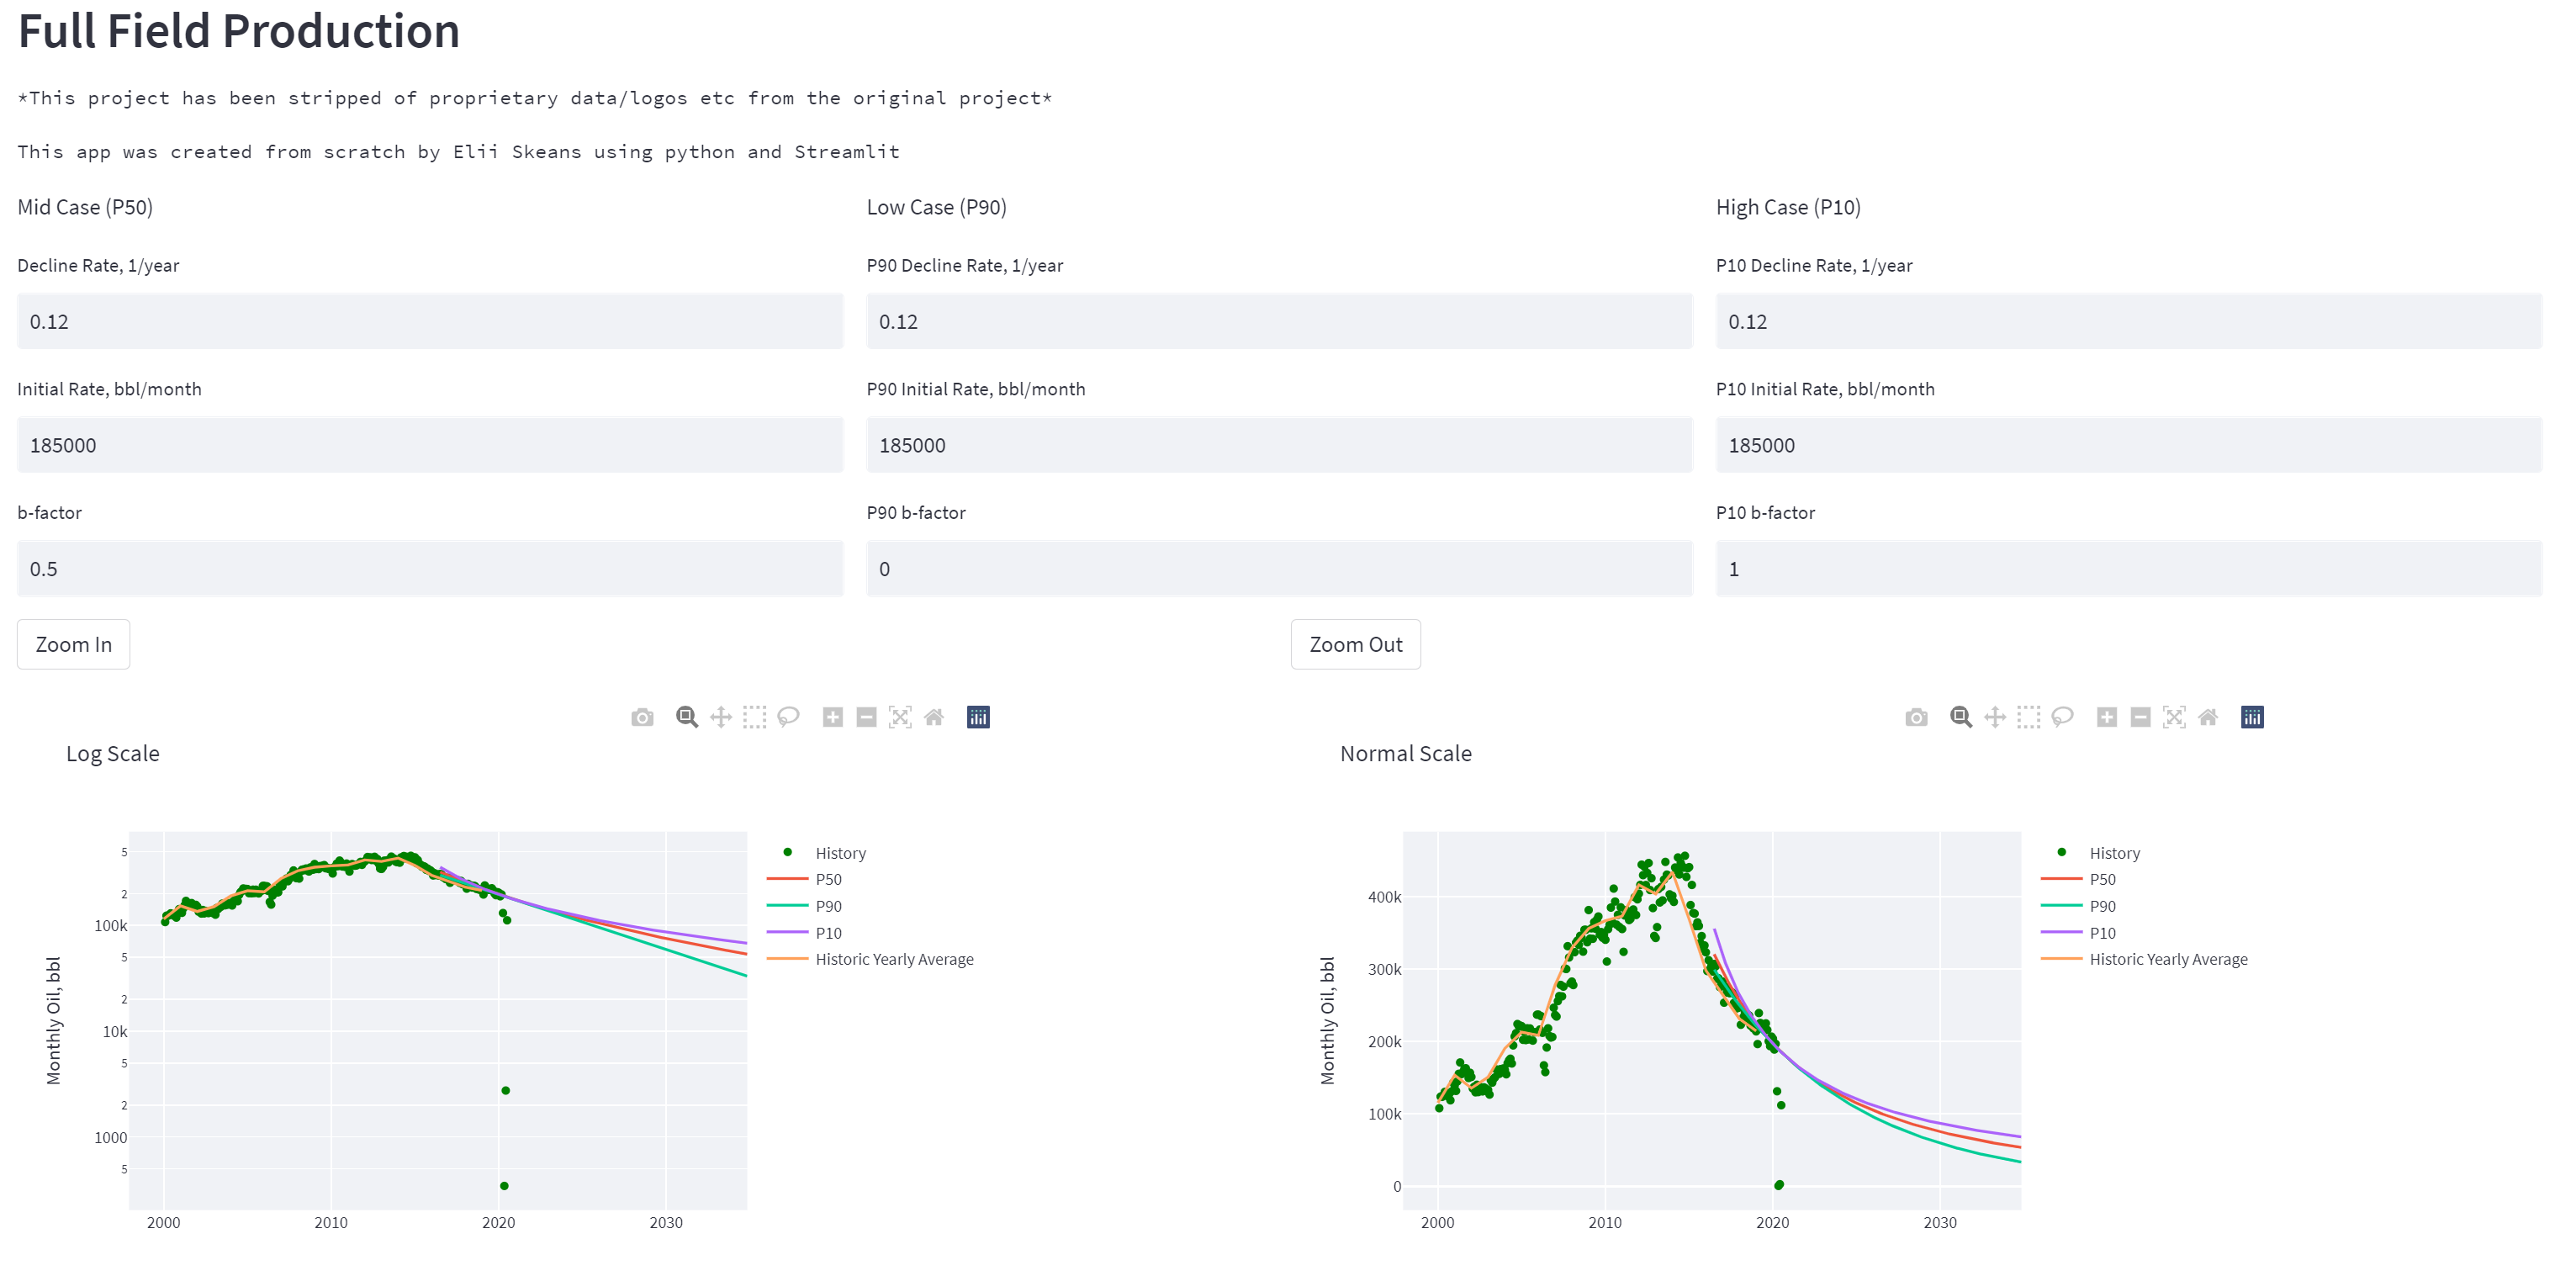Viewport: 2576px width, 1276px height.
Task: Click the Full Field Production heading
Action: coord(239,31)
